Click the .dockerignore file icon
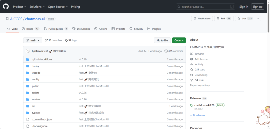The image size is (270, 129). (x=28, y=126)
